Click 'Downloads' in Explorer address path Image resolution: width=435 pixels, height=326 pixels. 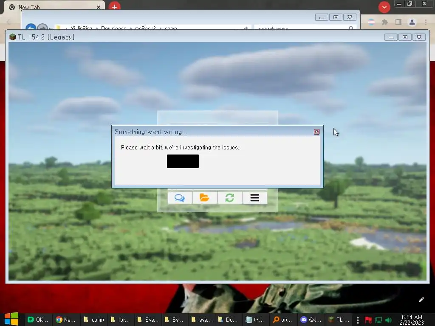[113, 28]
